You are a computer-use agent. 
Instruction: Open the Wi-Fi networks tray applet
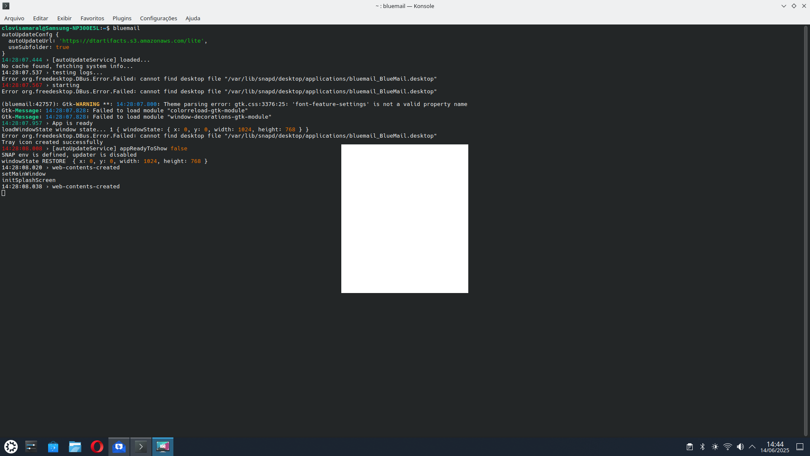coord(728,447)
